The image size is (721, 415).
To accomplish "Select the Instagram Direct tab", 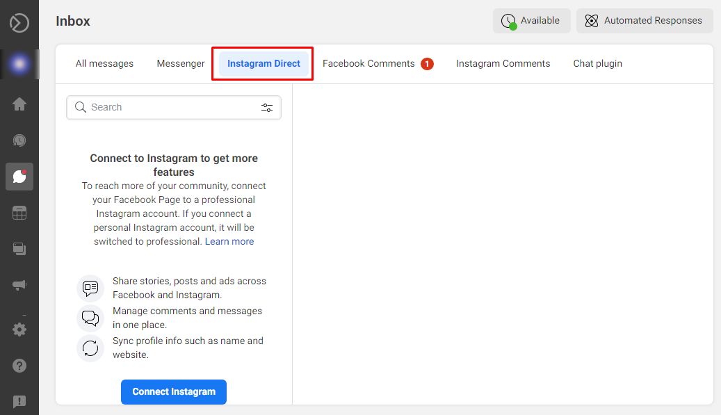I will [x=264, y=63].
